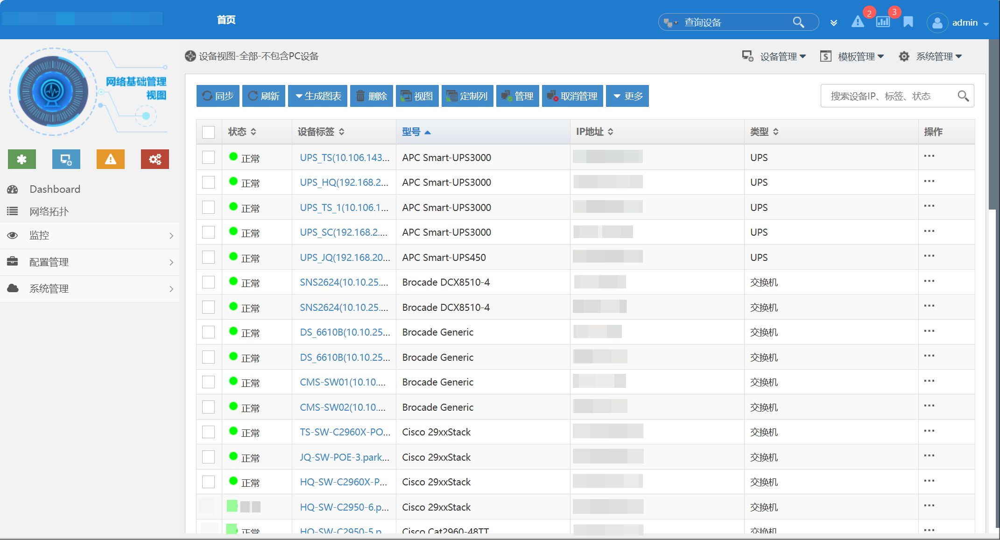Screen dimensions: 1000x540
Task: Open actions menu for UPS_HQ row
Action: 929,181
